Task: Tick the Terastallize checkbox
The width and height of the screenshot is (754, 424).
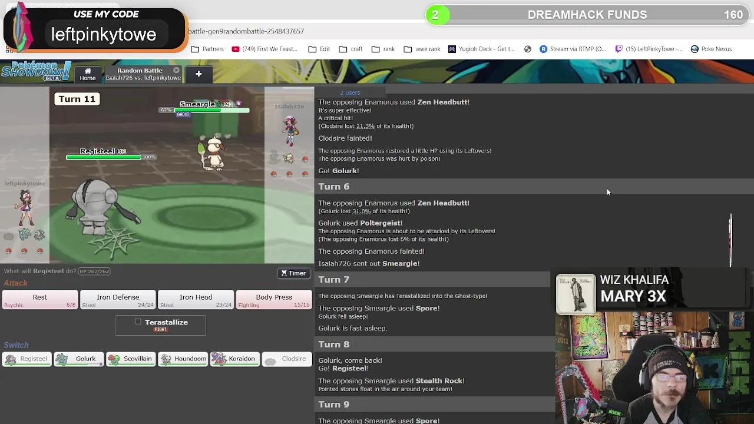Action: (x=138, y=322)
